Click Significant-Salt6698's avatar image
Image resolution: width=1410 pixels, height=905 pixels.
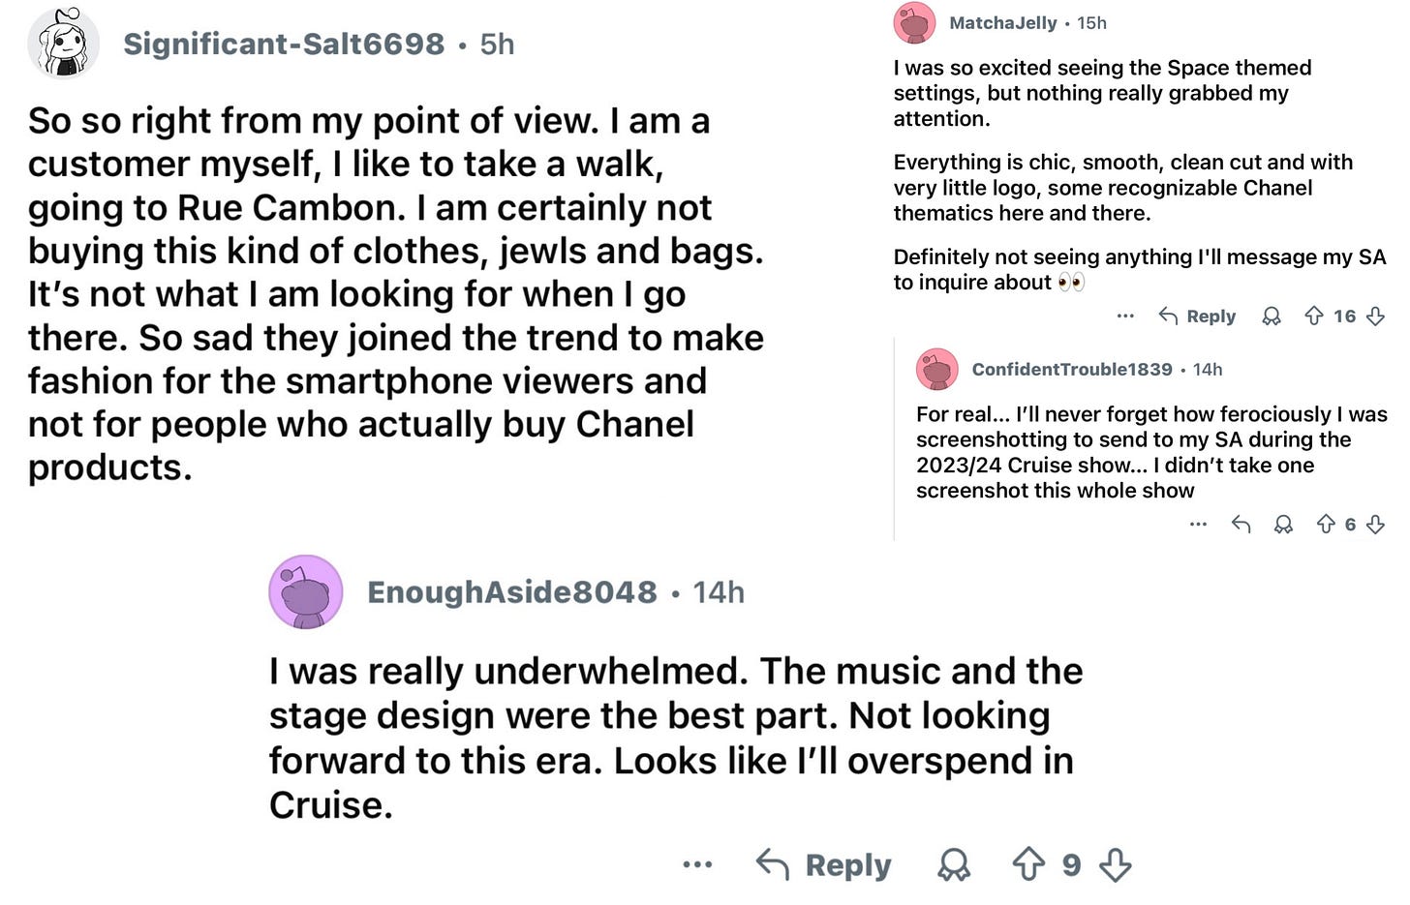(64, 43)
